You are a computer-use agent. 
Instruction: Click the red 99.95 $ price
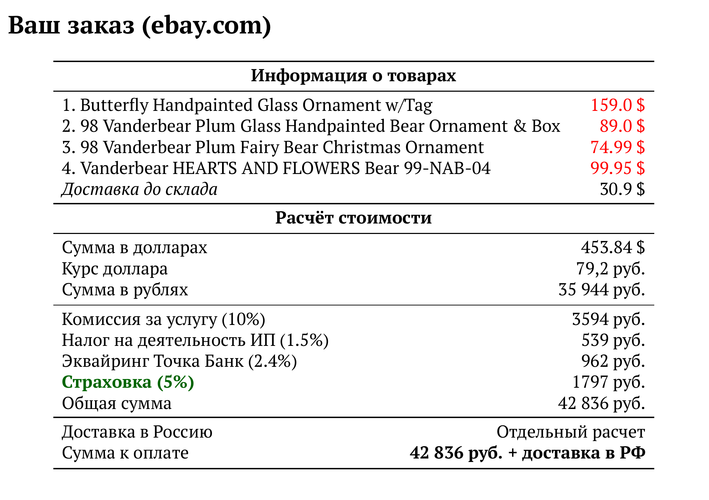(x=618, y=168)
